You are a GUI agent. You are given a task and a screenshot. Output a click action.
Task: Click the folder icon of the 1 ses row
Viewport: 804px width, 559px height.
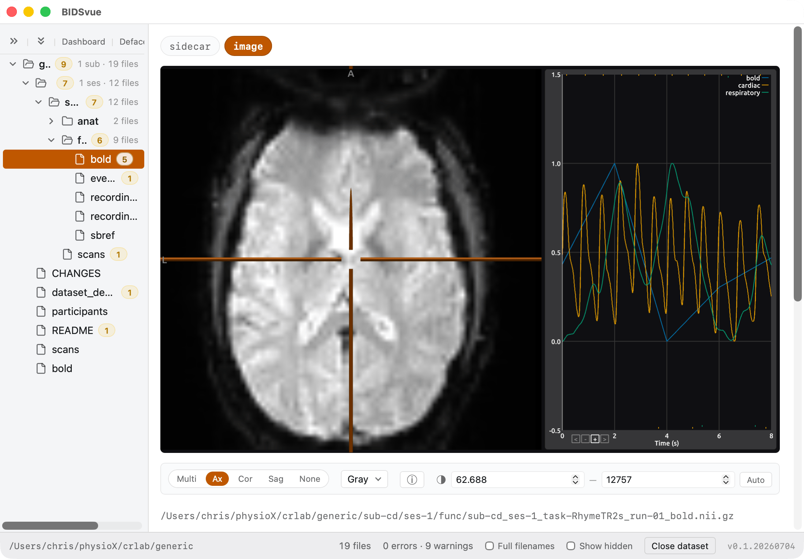point(41,83)
